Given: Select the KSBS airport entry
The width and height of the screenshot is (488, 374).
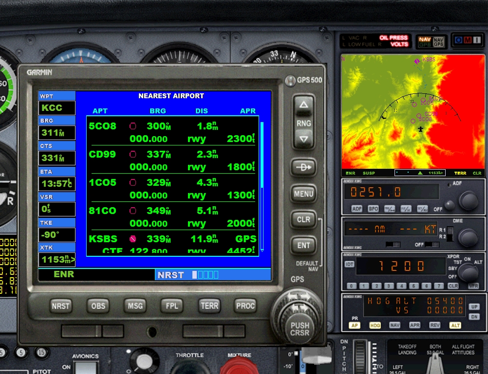Looking at the screenshot, I should coord(172,244).
